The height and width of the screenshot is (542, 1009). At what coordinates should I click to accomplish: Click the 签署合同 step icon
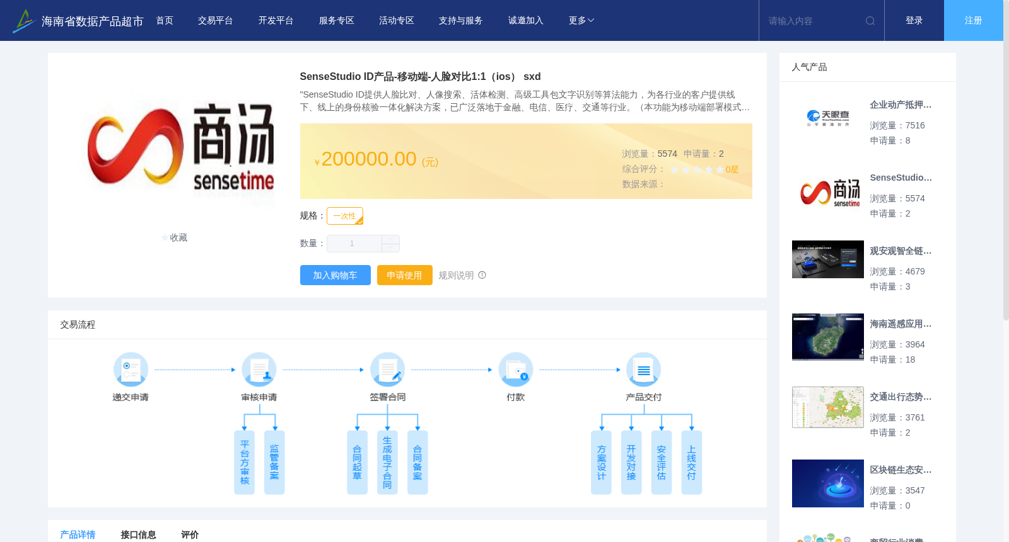(387, 370)
